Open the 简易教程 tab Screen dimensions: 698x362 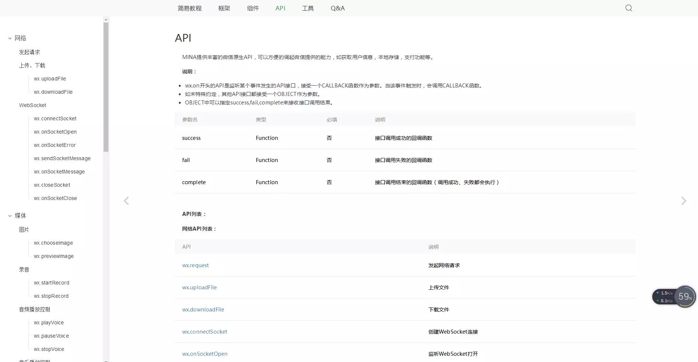point(190,8)
